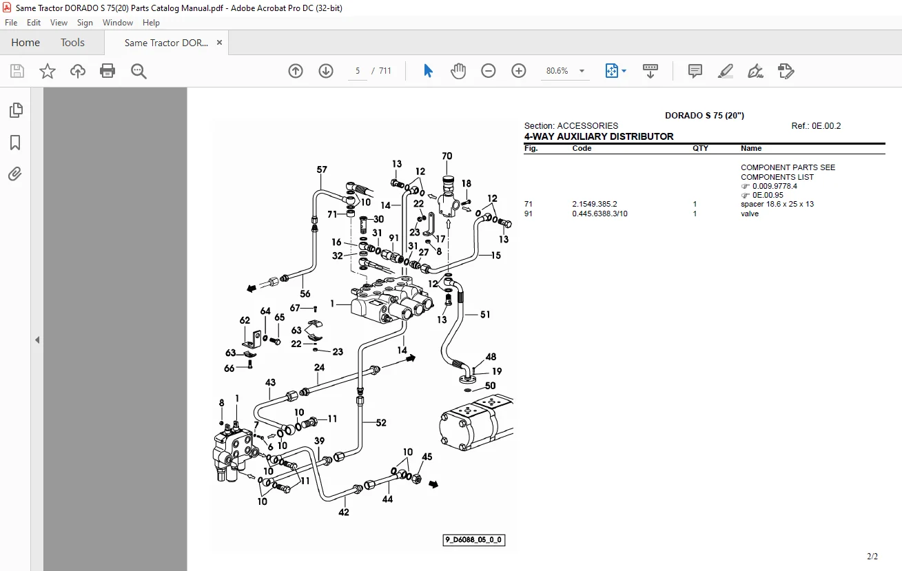Screen dimensions: 902x571
Task: Click the 0E.00.95 reference link
Action: [768, 195]
